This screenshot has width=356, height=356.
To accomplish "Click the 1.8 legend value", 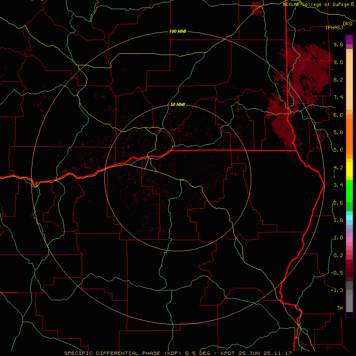I will pos(338,220).
